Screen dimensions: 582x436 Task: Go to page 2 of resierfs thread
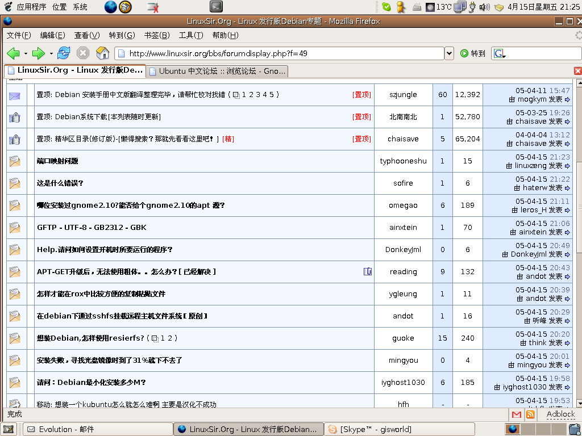pyautogui.click(x=170, y=338)
